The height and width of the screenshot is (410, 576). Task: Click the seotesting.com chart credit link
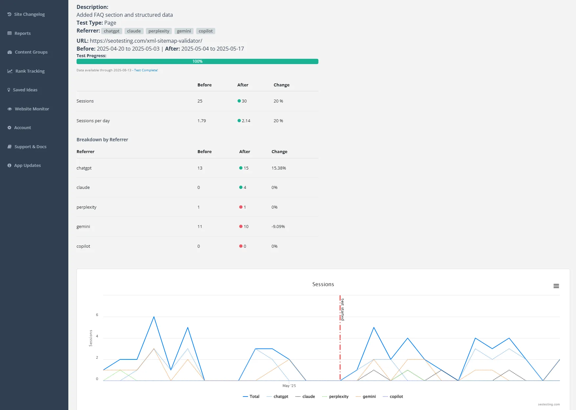click(x=548, y=404)
